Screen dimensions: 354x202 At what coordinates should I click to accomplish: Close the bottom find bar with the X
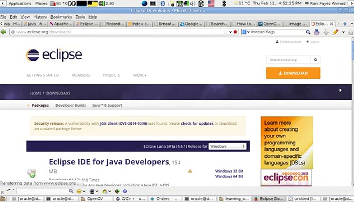2,192
